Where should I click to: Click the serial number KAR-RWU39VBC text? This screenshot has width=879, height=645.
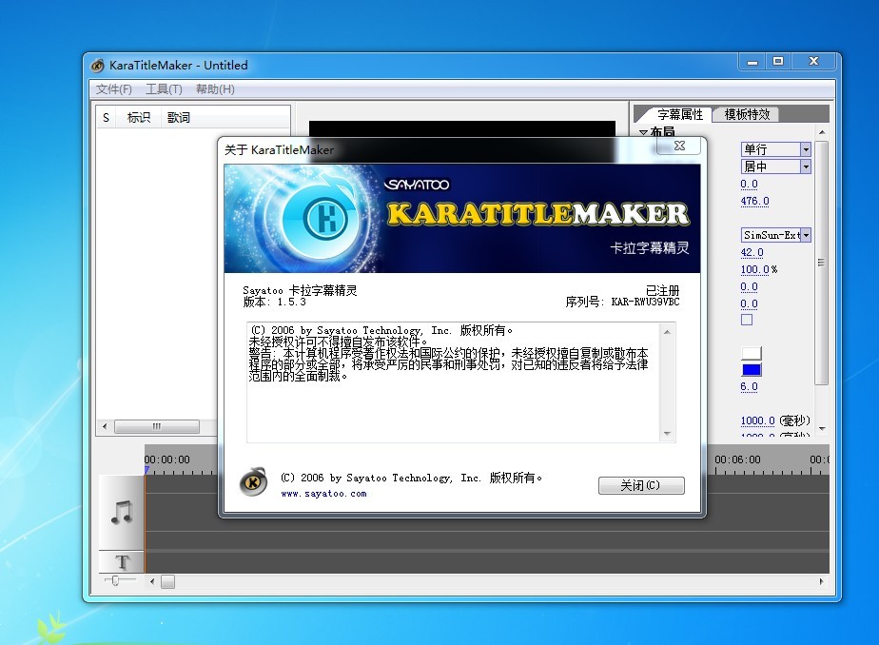[x=645, y=302]
